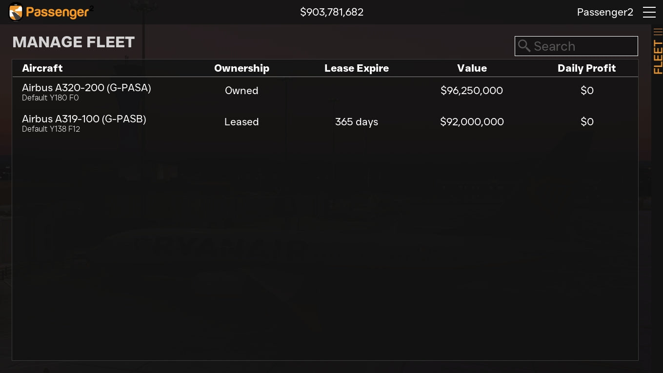This screenshot has width=663, height=373.
Task: Sort by the Aircraft column header
Action: pyautogui.click(x=42, y=68)
